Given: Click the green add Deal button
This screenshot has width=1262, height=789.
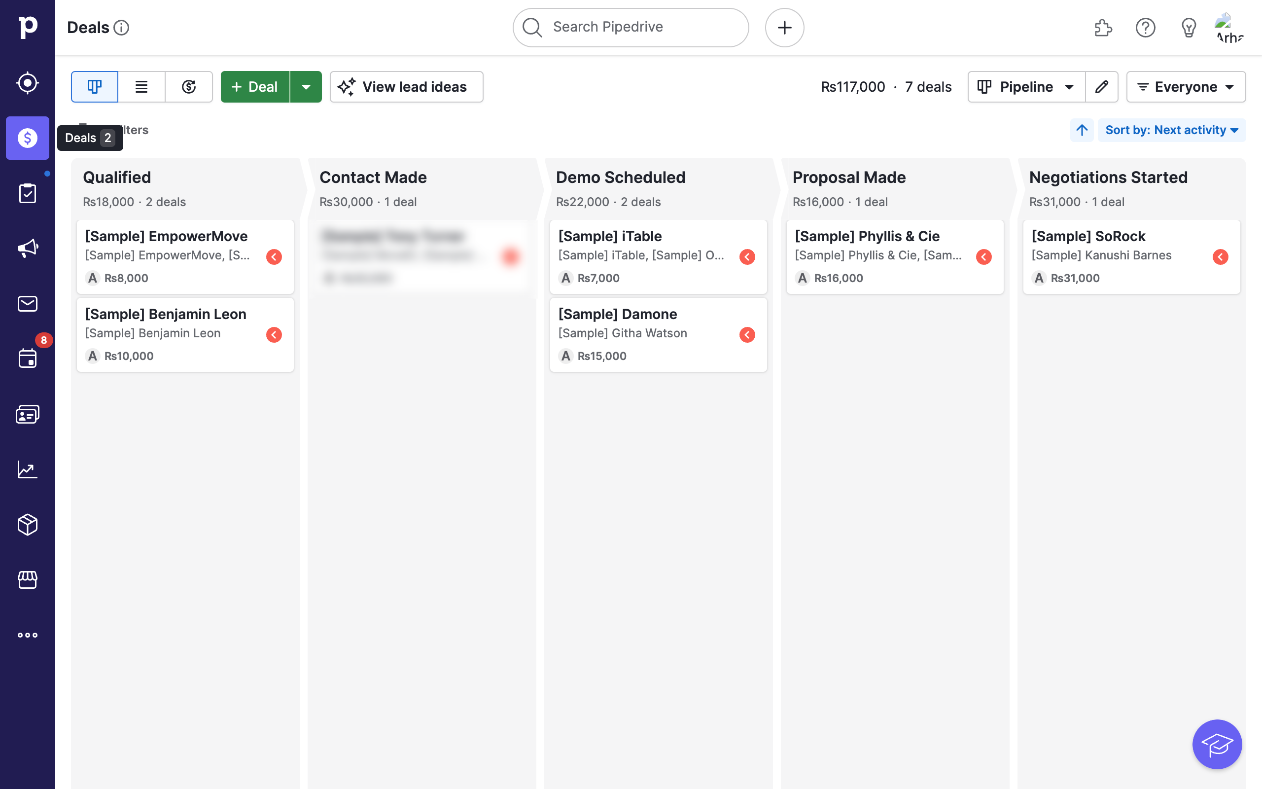Looking at the screenshot, I should point(255,87).
